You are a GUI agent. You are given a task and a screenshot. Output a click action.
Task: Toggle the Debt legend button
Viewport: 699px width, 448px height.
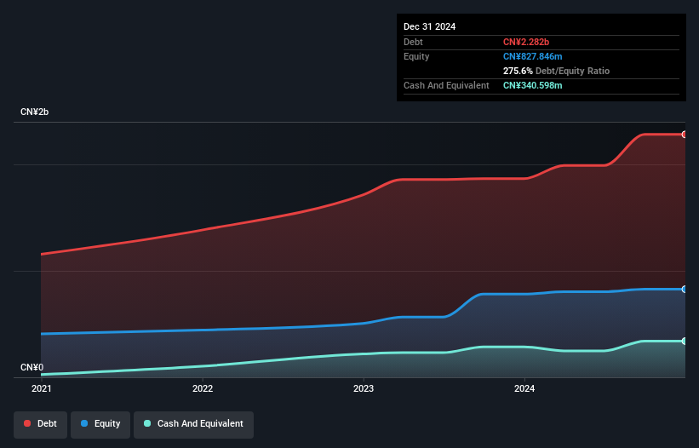[x=40, y=424]
